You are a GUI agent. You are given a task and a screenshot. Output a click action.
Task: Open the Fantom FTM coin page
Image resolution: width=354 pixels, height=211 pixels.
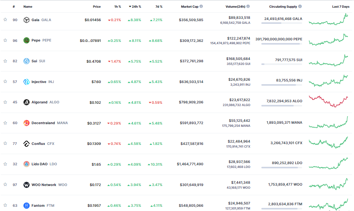coord(43,206)
